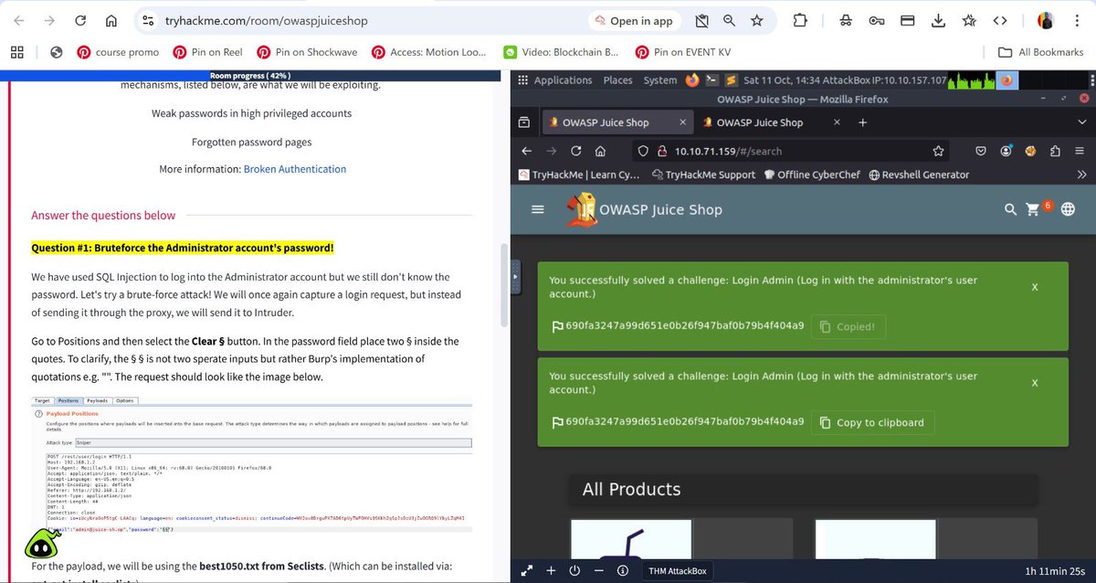Viewport: 1096px width, 583px height.
Task: Open Juice Shop search magnifier icon
Action: pos(1010,209)
